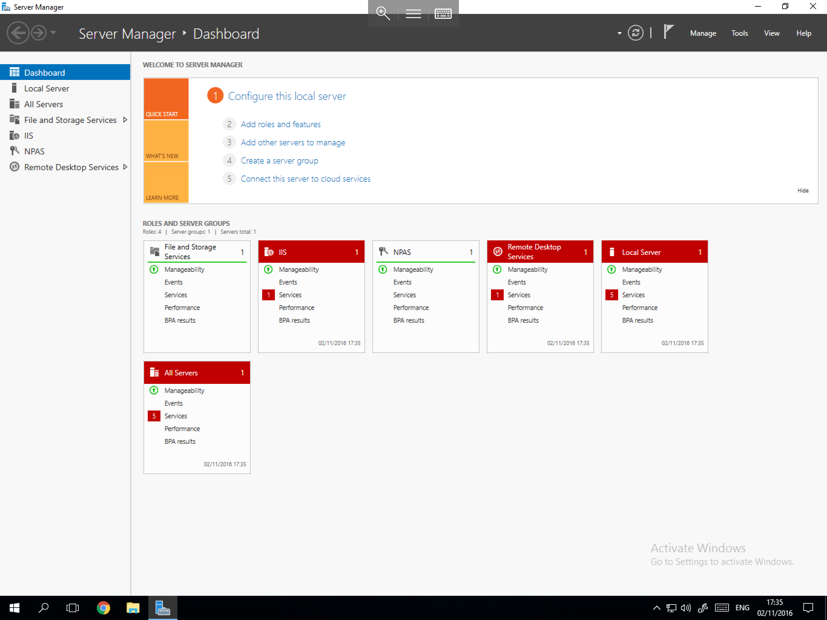Click the NPAS sidebar icon
This screenshot has width=827, height=620.
coord(14,151)
